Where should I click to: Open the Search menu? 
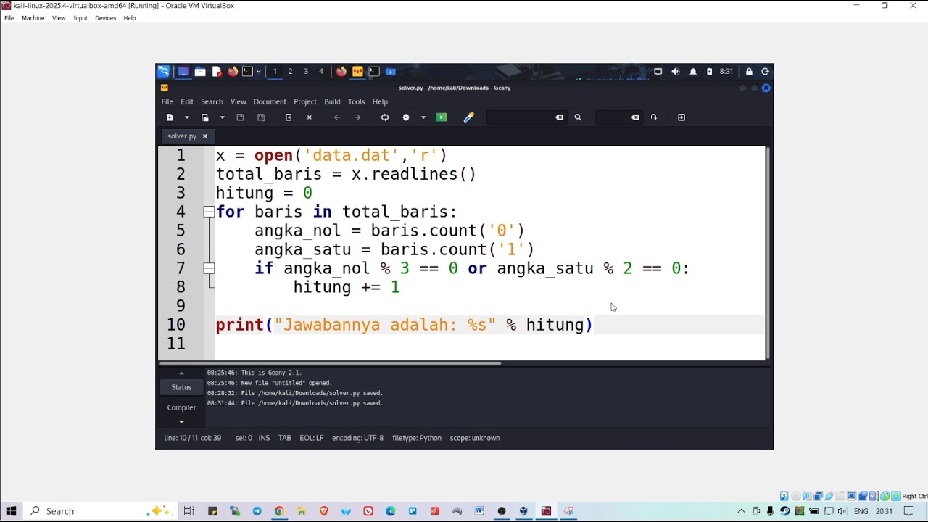click(212, 101)
